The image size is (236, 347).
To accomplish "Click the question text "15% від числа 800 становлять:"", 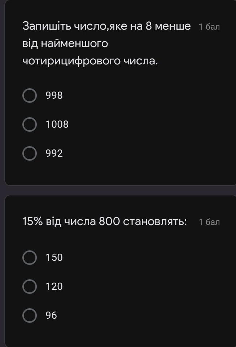I will [105, 221].
